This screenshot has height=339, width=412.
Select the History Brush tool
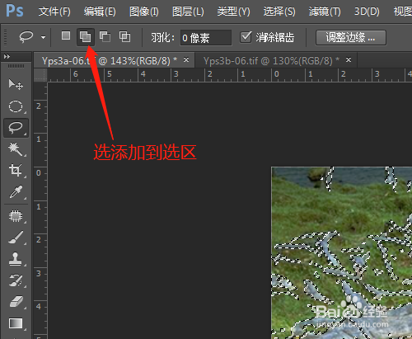tap(16, 280)
